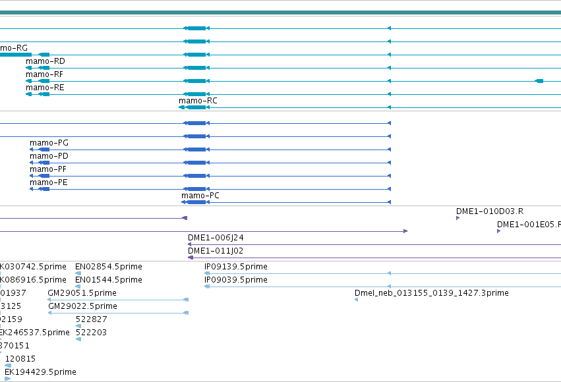Viewport: 561px width, 382px height.
Task: Click the DME1-010D03.R label
Action: coord(490,211)
